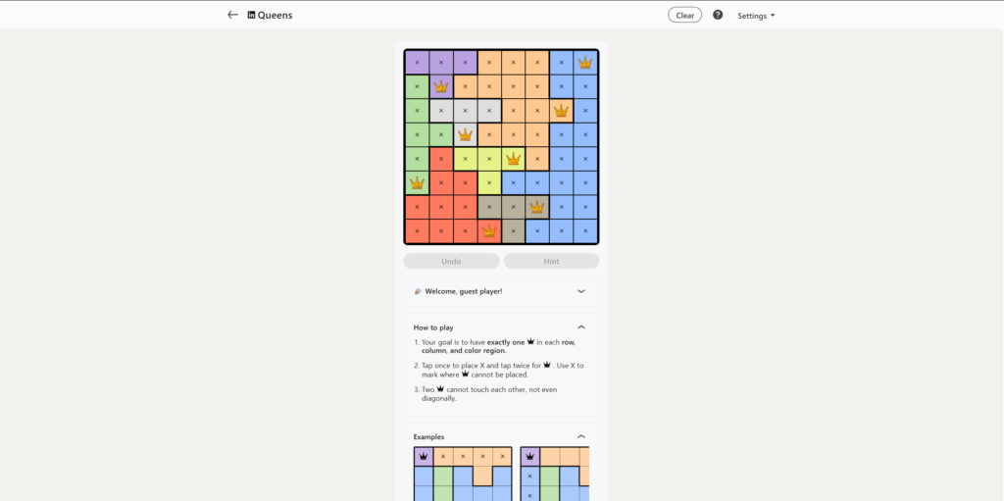Tap the queen in the tan region
Viewport: 1004px width, 501px height.
tap(537, 207)
